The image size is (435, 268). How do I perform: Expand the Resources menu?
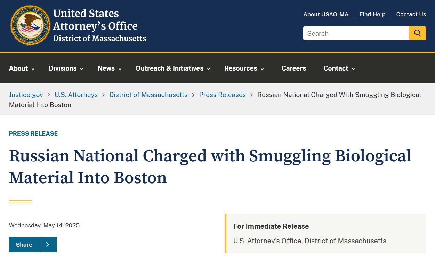244,68
